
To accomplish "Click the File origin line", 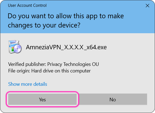I will point(49,71).
